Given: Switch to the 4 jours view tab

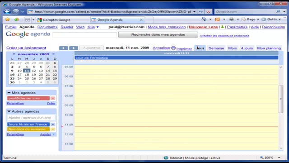Looking at the screenshot, I should tap(247, 48).
